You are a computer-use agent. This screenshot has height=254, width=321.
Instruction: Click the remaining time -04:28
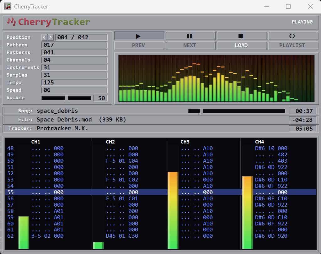click(303, 120)
